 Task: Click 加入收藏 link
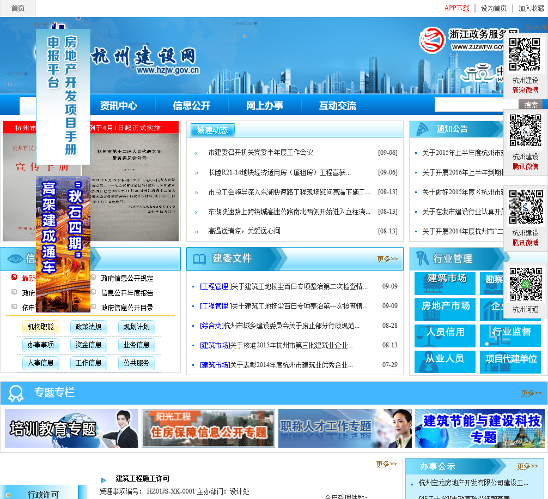[x=531, y=8]
